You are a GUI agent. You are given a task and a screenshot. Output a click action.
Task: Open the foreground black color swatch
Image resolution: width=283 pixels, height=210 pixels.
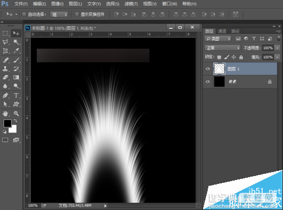[x=7, y=123]
